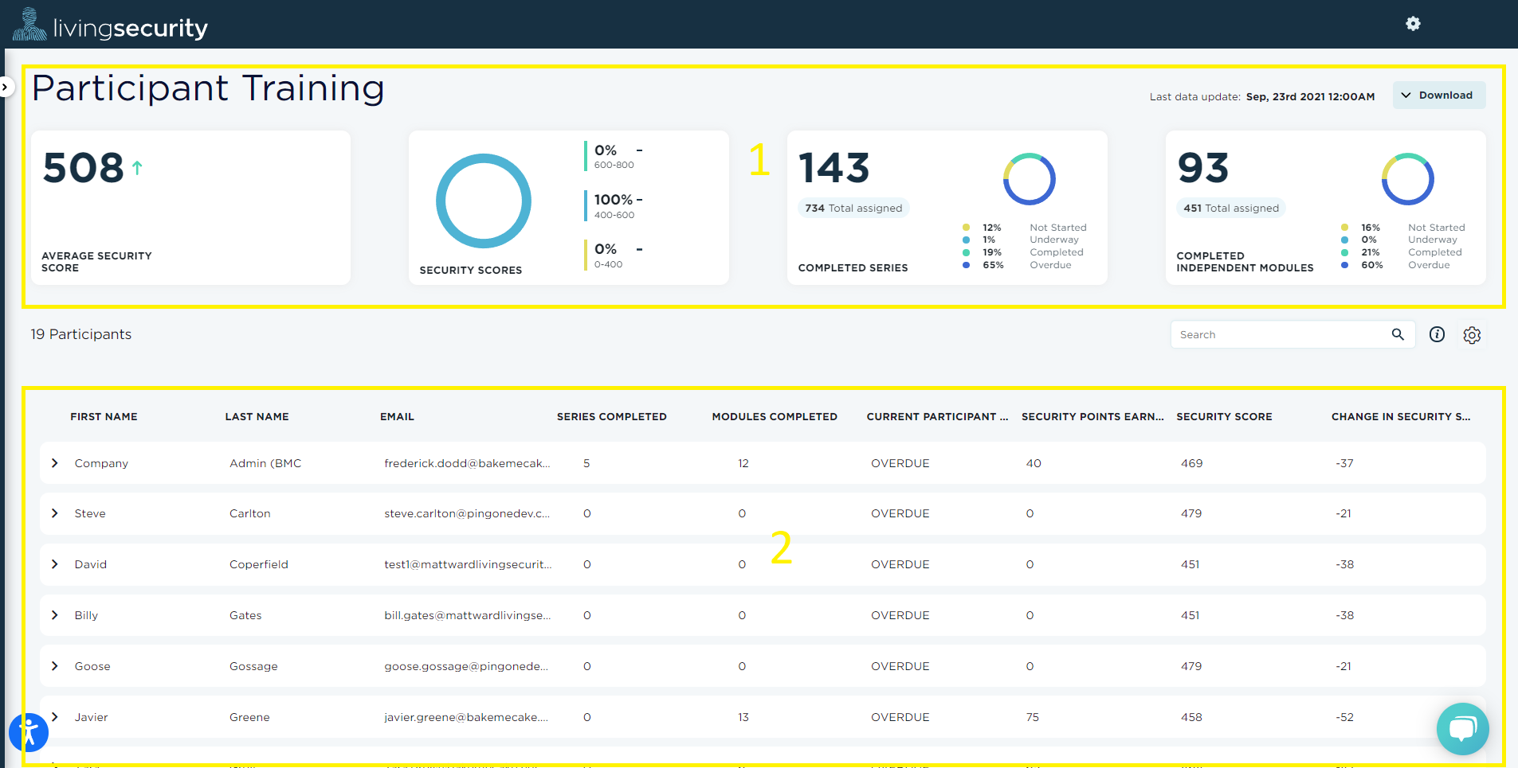Screen dimensions: 1518x768
Task: Click the CHANGE IN SECURITY S... column header
Action: [1401, 416]
